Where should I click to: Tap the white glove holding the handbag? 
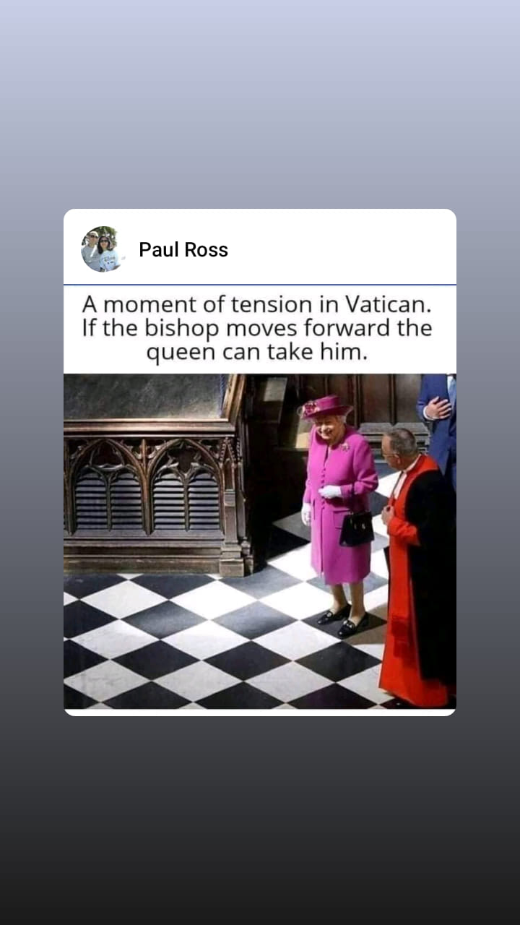[x=330, y=492]
